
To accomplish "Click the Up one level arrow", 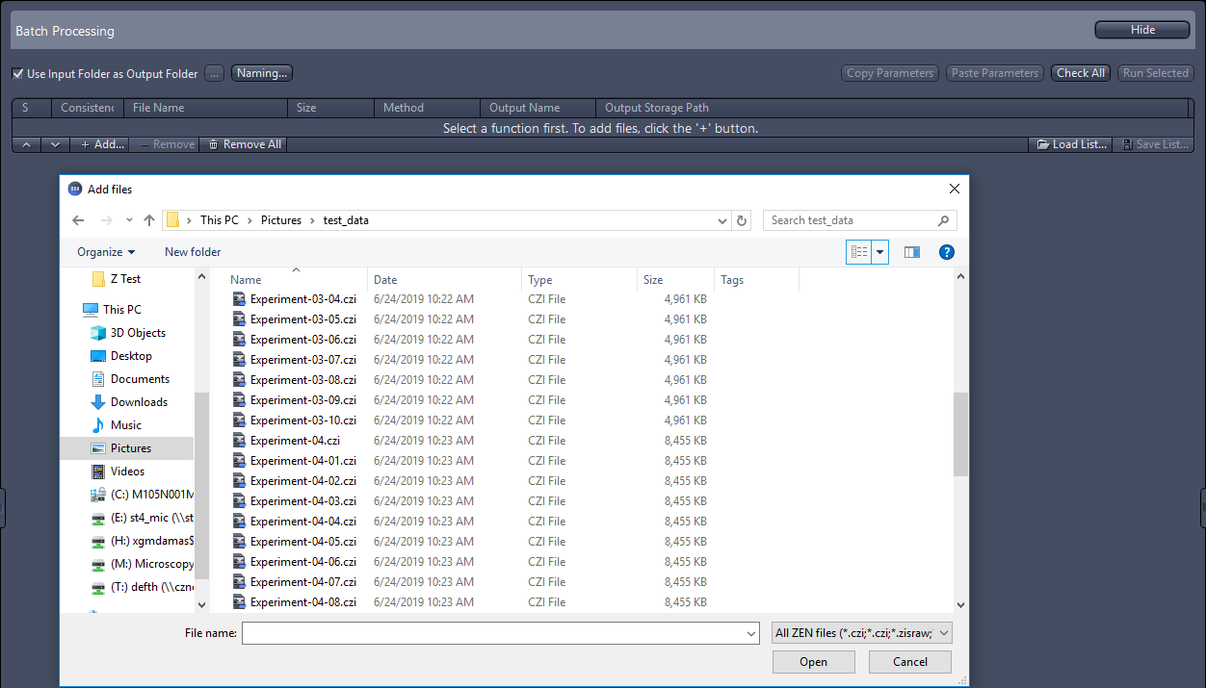I will (149, 220).
